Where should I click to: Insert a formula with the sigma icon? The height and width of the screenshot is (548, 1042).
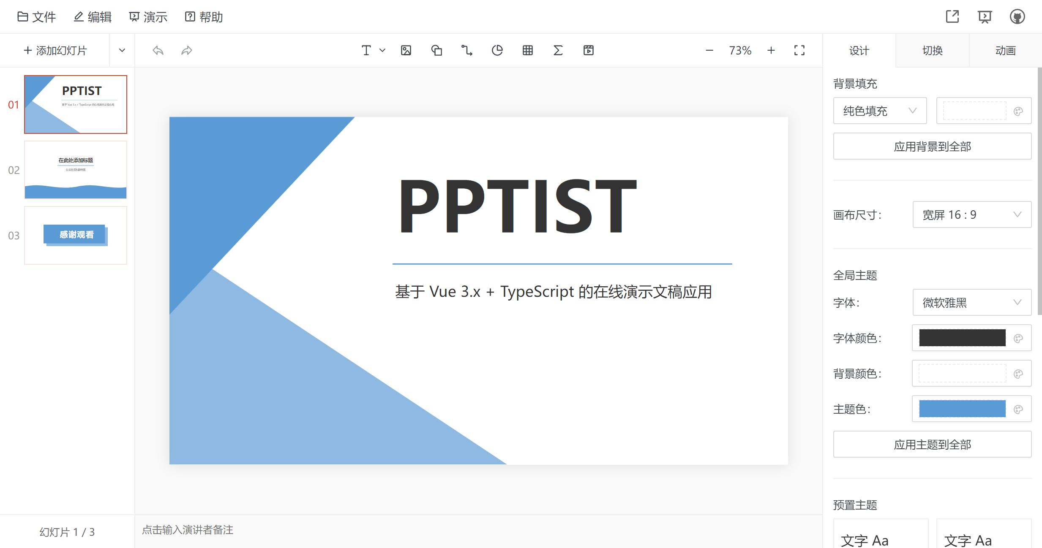click(x=558, y=50)
